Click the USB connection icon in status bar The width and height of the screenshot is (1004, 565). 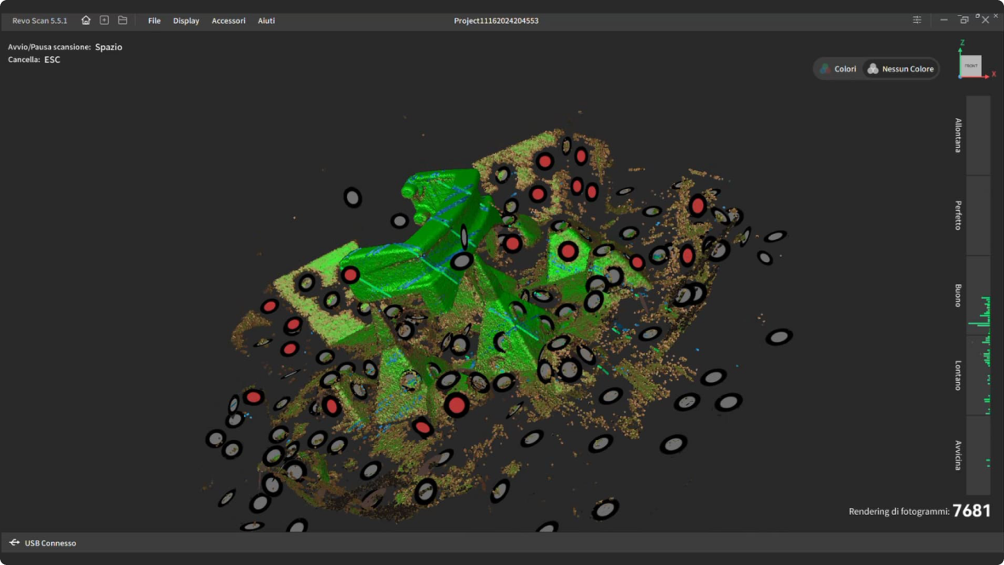tap(14, 543)
